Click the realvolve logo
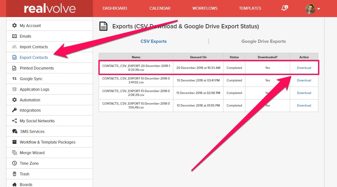This screenshot has height=187, width=337. tap(50, 9)
